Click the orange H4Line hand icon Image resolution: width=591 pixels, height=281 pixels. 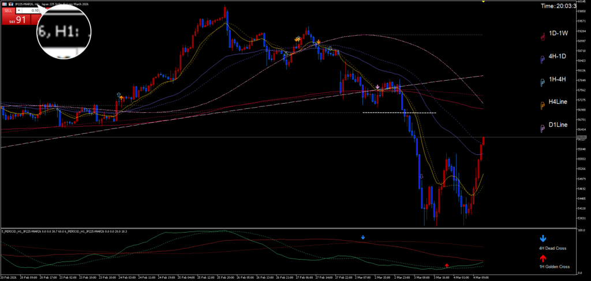(x=543, y=105)
